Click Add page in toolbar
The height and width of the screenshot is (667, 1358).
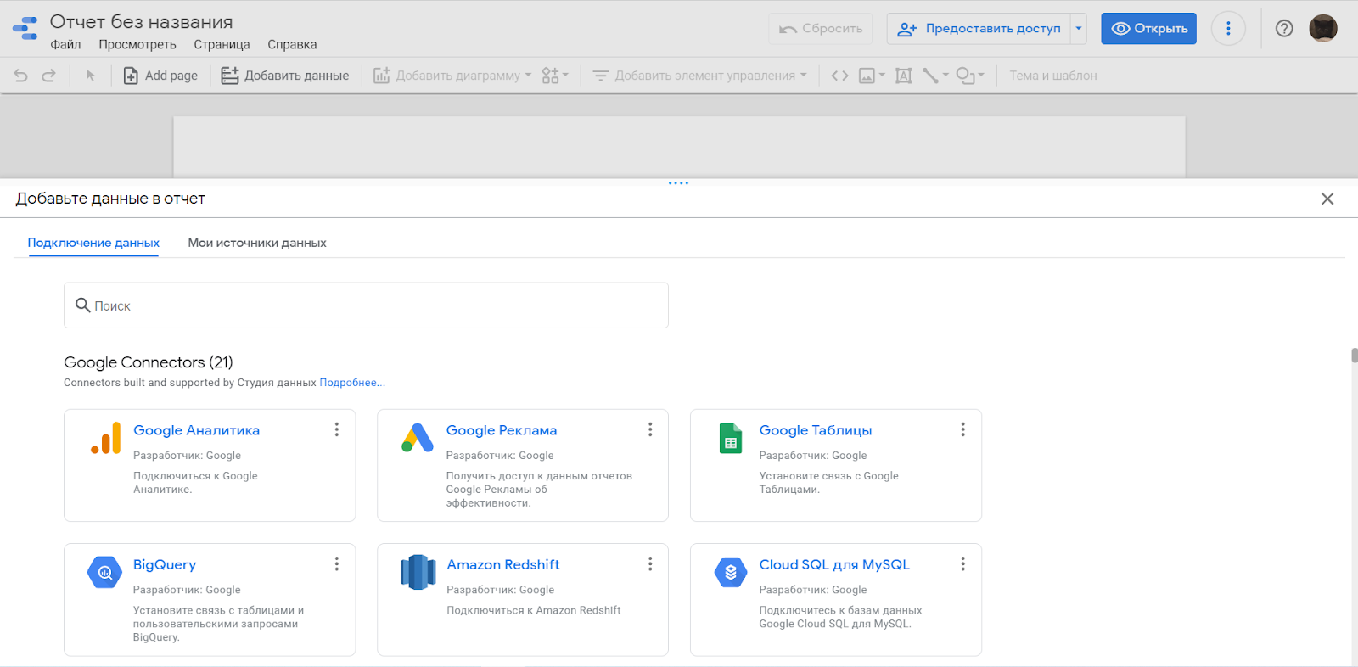(160, 76)
